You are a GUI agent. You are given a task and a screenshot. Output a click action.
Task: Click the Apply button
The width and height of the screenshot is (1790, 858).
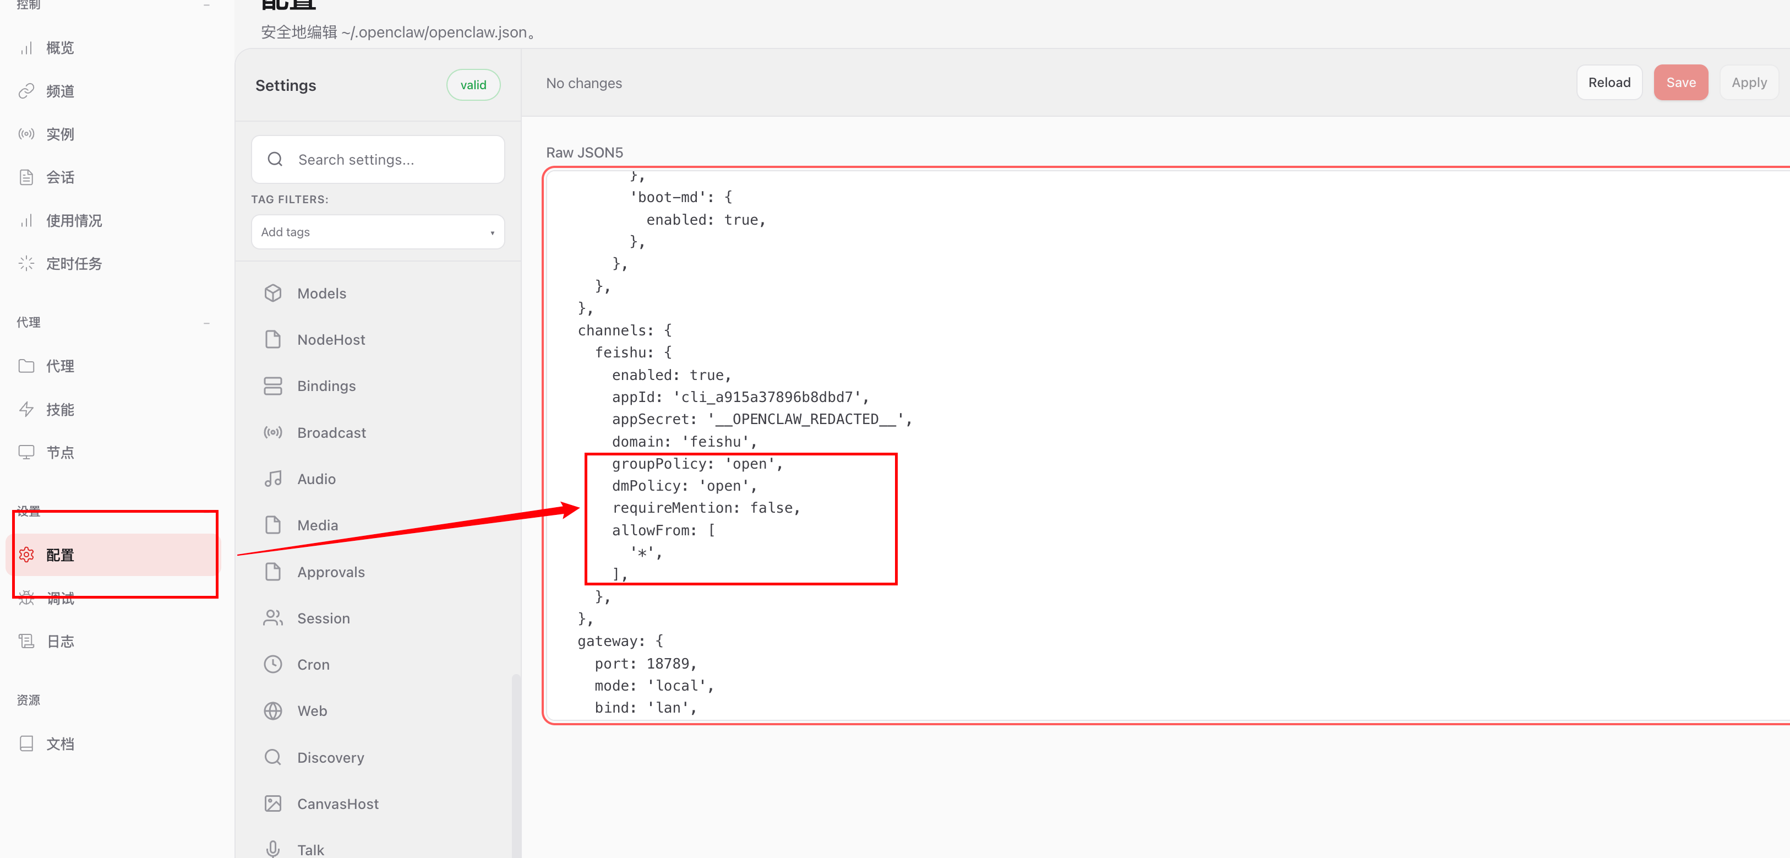pos(1748,83)
